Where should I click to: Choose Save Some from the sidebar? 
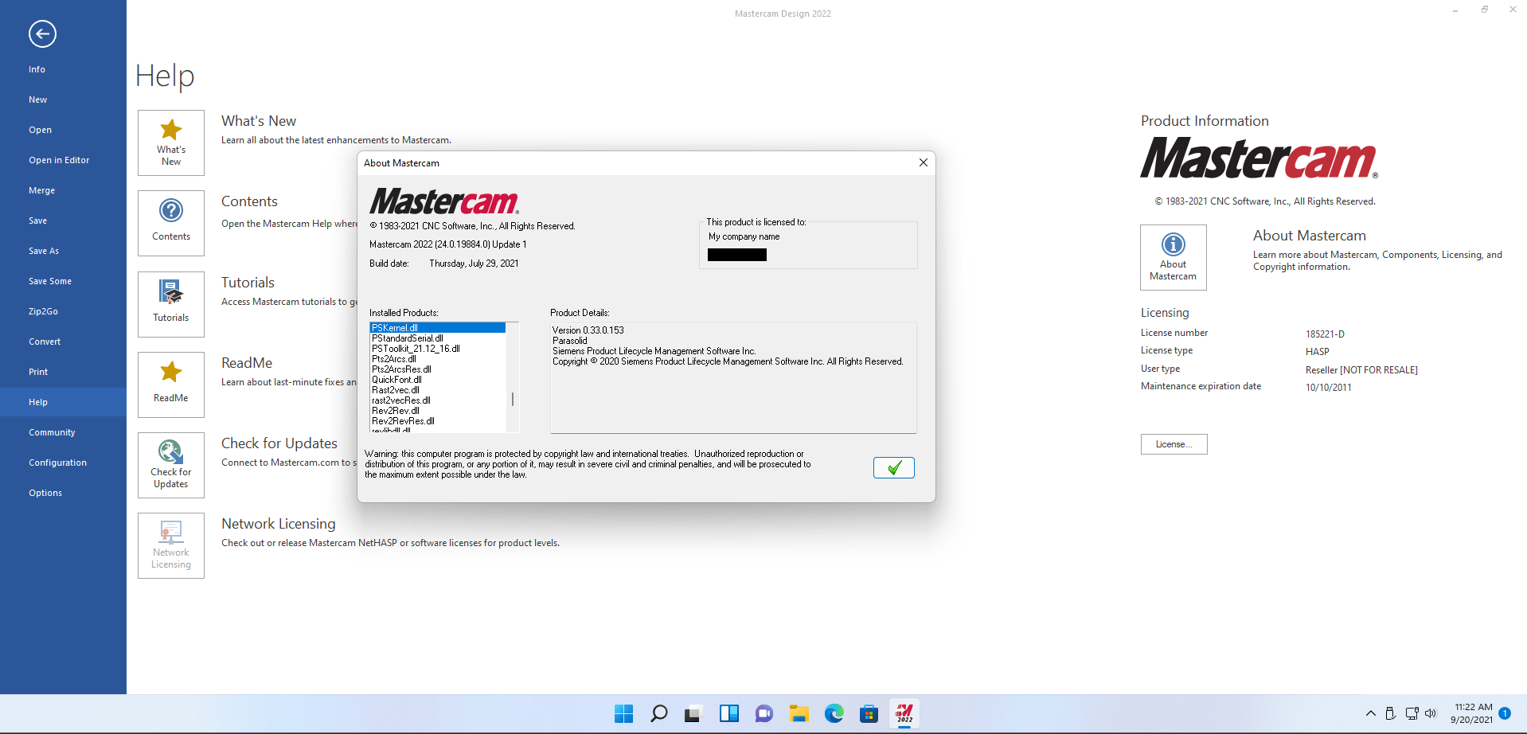tap(63, 281)
